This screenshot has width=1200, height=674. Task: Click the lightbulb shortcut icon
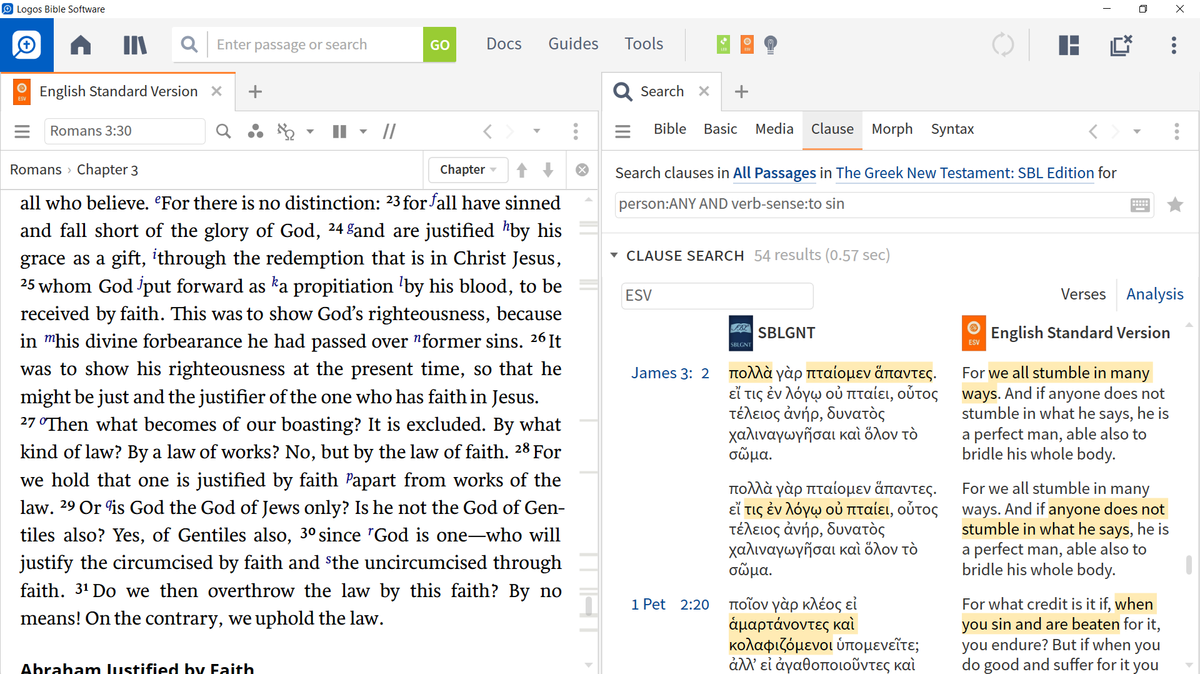771,44
